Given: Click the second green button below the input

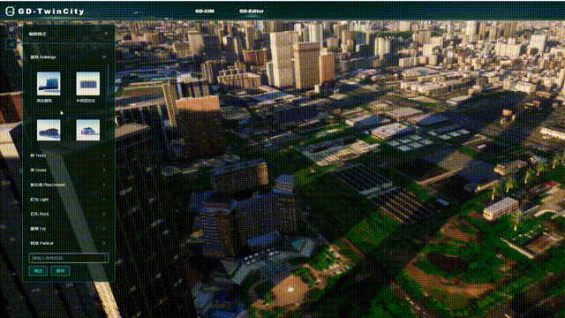Looking at the screenshot, I should 60,271.
